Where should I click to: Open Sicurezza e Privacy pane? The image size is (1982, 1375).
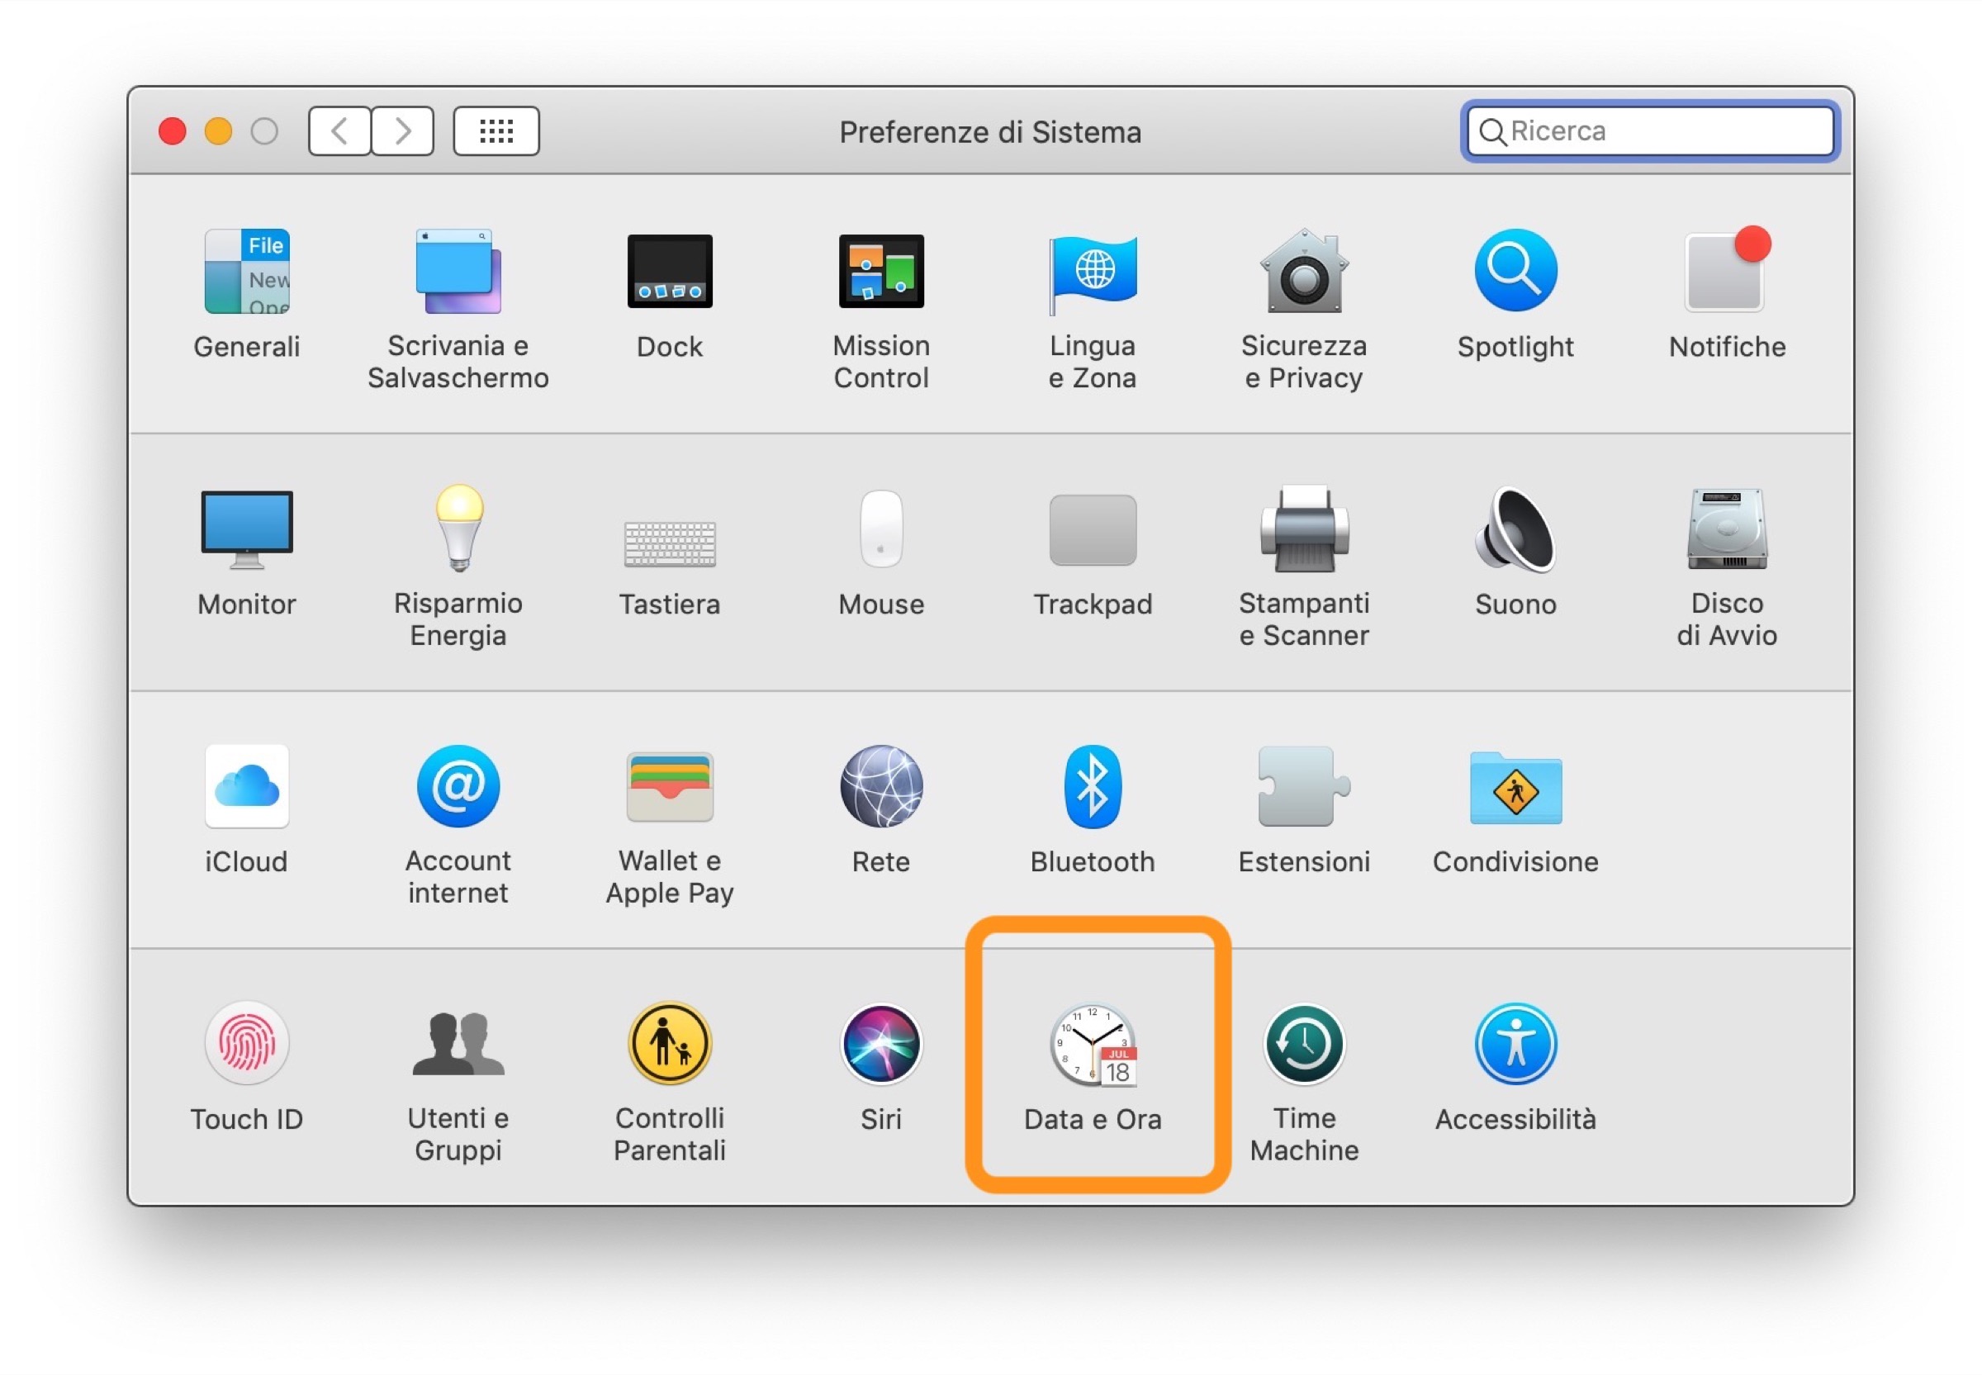pyautogui.click(x=1303, y=272)
